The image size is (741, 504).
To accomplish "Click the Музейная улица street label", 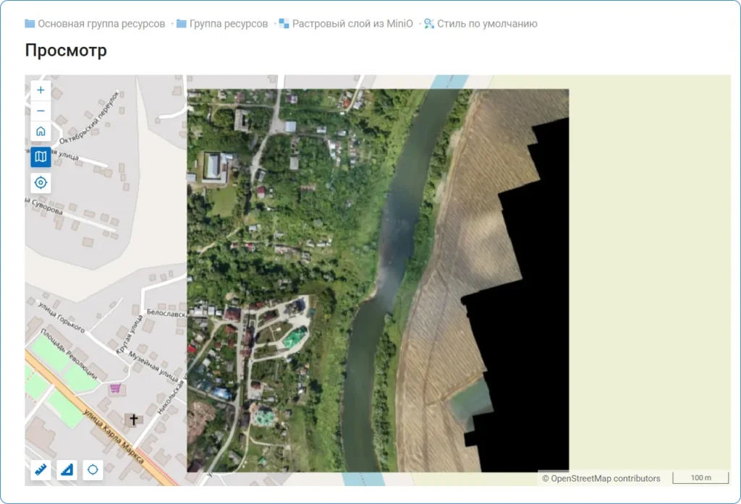I will click(x=153, y=366).
